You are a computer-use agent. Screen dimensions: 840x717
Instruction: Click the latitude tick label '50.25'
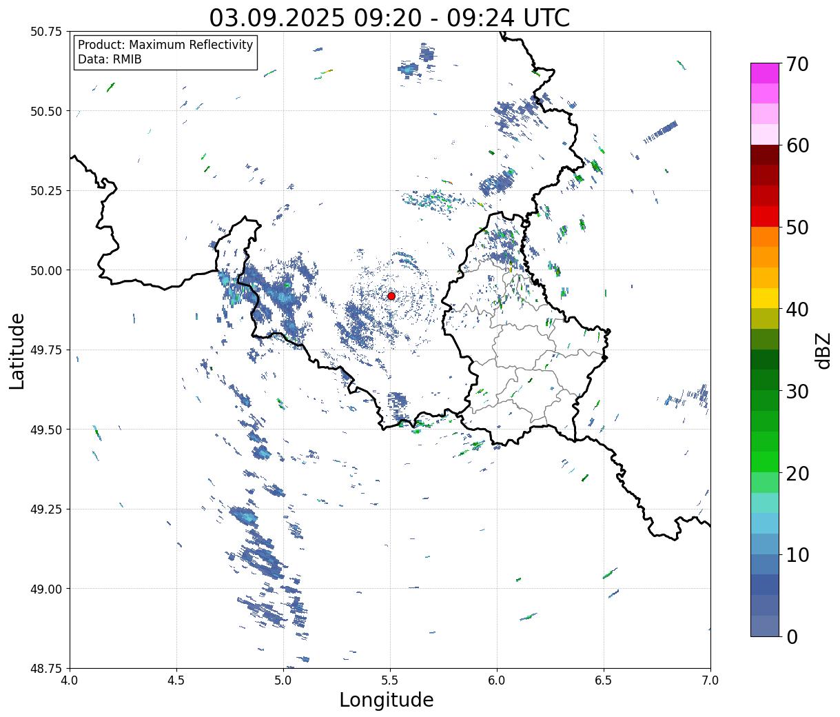47,190
